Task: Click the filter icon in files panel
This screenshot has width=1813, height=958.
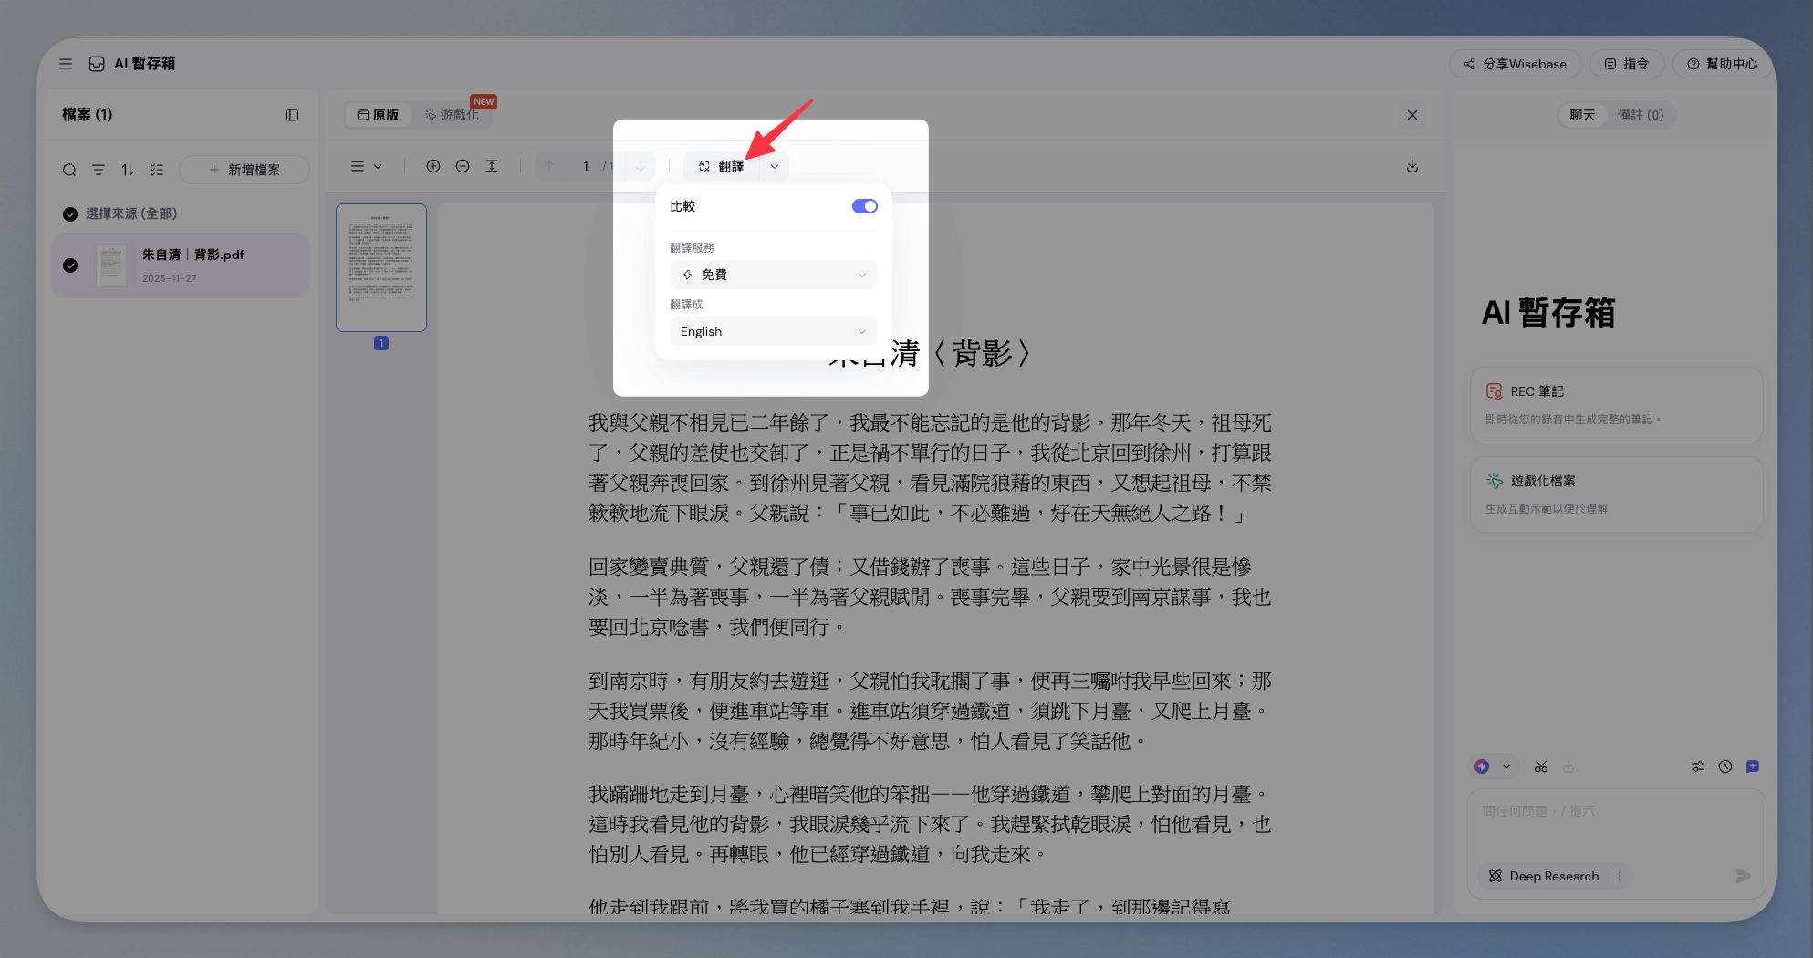Action: coord(99,170)
